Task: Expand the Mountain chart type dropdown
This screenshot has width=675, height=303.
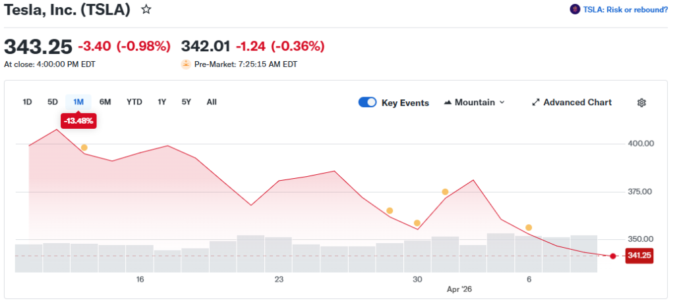Action: tap(502, 103)
